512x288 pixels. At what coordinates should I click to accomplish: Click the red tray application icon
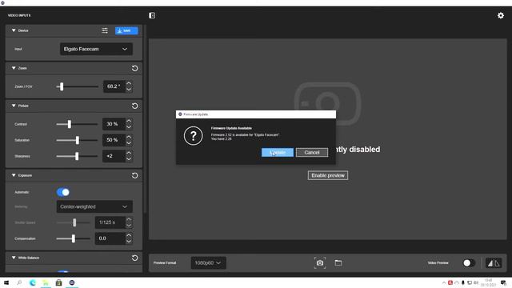pos(450,282)
